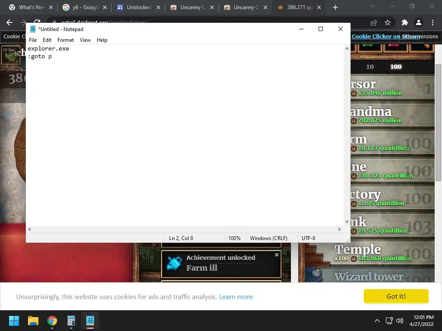Click Got it! on cookie notice
This screenshot has width=442, height=331.
coord(396,296)
